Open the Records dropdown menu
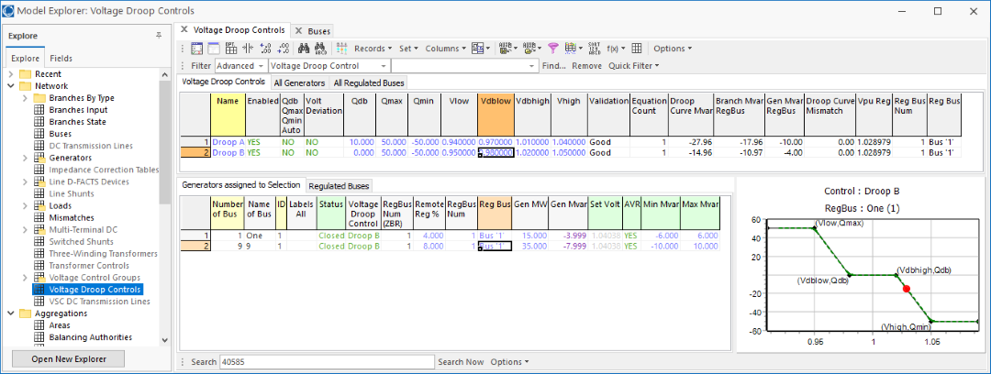Viewport: 991px width, 374px height. coord(373,49)
